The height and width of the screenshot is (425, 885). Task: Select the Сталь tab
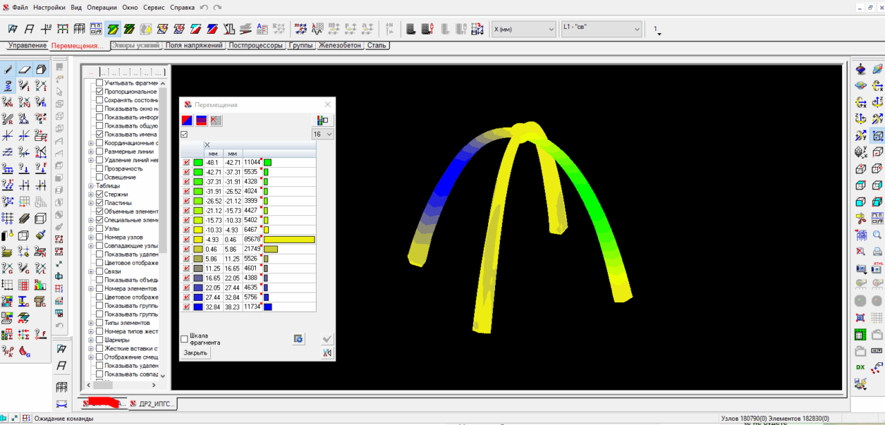pyautogui.click(x=377, y=46)
